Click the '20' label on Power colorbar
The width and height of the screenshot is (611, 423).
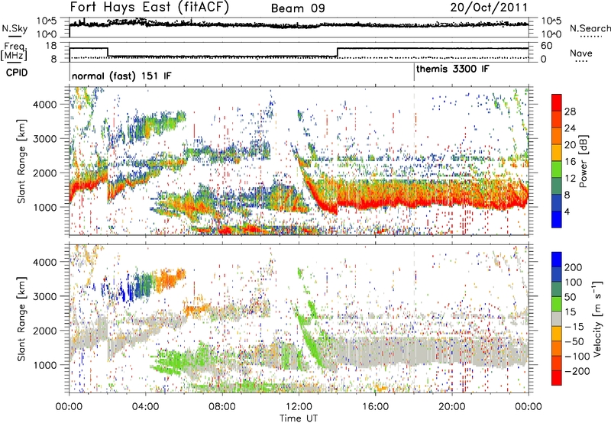click(570, 145)
